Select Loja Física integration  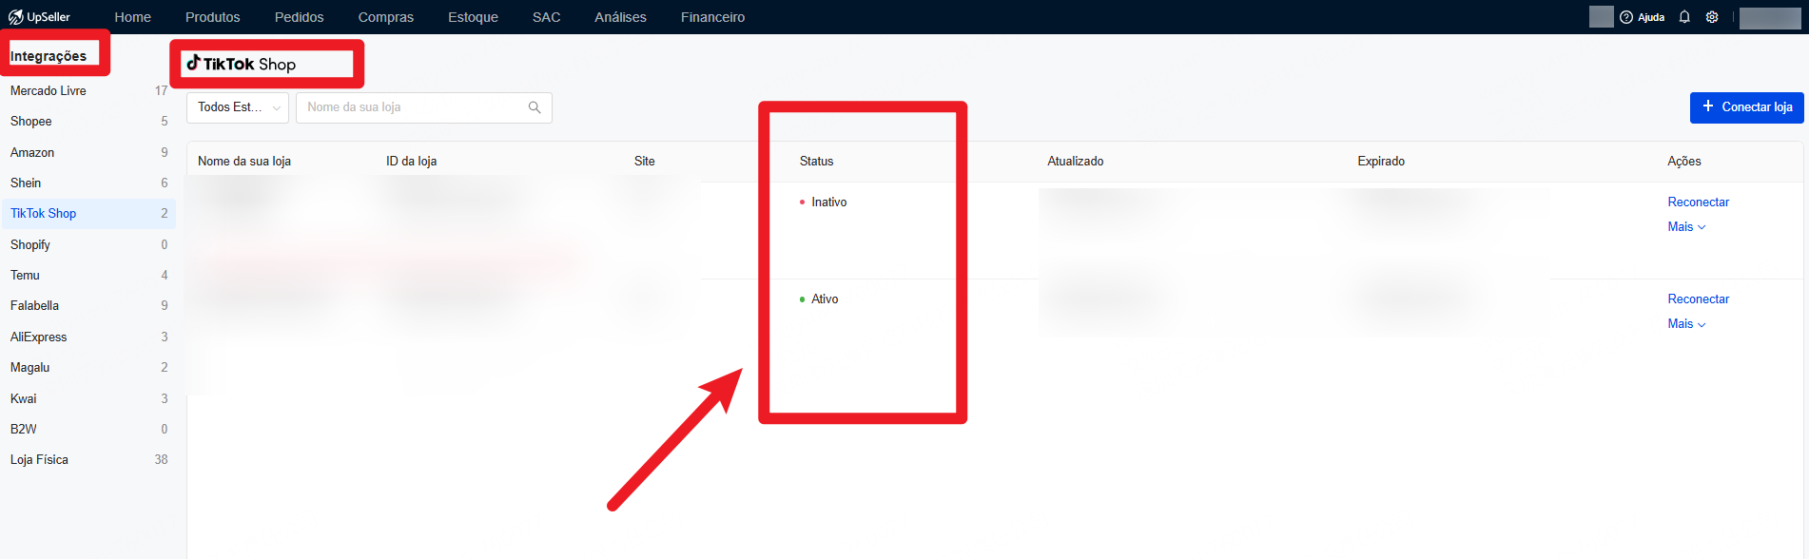[x=88, y=459]
